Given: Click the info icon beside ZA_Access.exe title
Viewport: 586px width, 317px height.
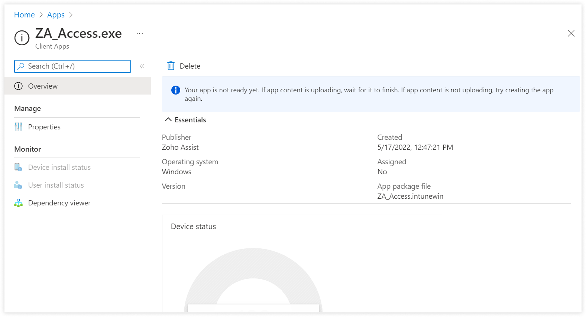Looking at the screenshot, I should (x=22, y=38).
